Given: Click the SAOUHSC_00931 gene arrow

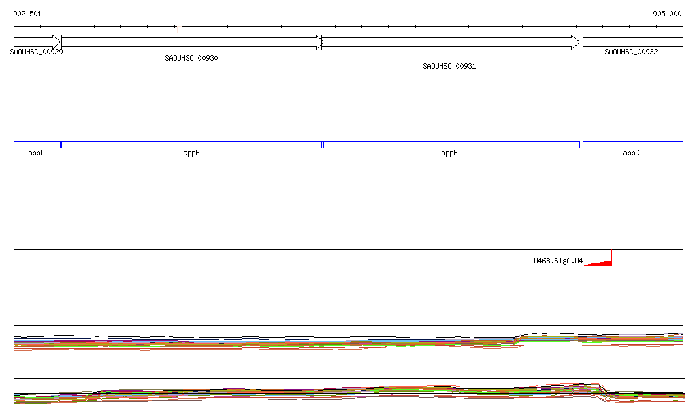Looking at the screenshot, I should point(451,42).
